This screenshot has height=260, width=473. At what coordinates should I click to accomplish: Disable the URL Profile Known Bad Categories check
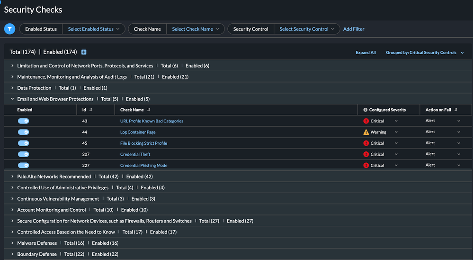tap(24, 121)
